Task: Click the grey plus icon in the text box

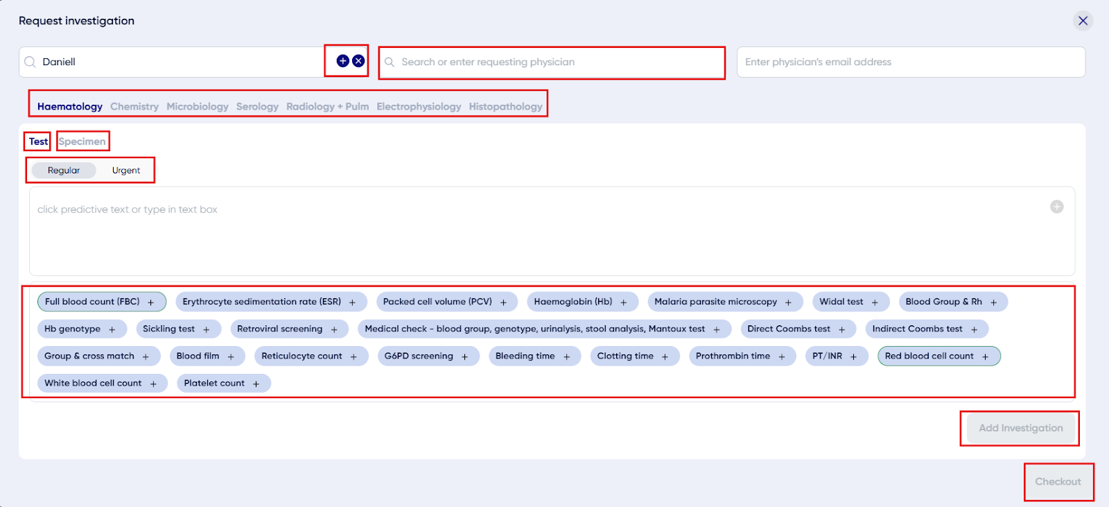Action: tap(1057, 207)
